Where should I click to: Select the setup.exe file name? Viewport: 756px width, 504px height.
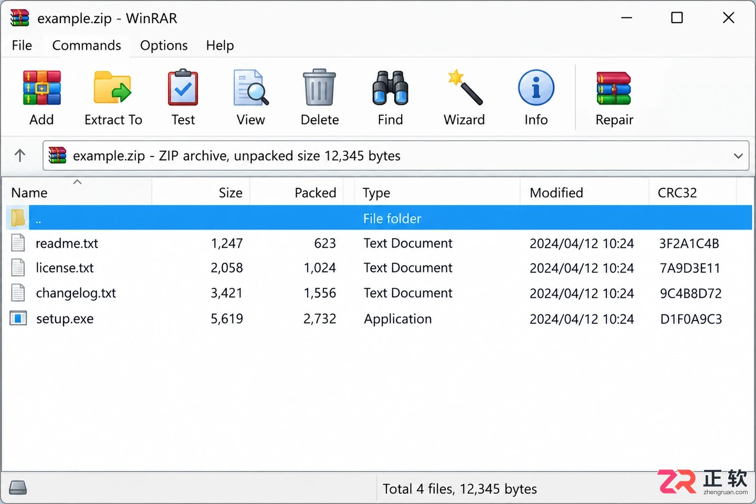tap(65, 319)
